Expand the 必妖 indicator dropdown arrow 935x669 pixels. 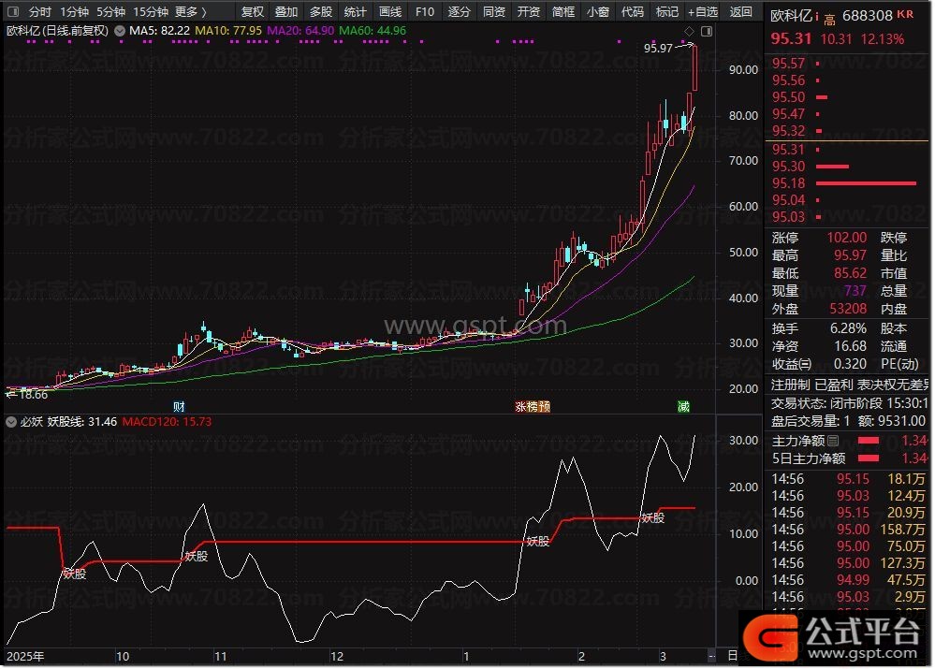click(11, 422)
